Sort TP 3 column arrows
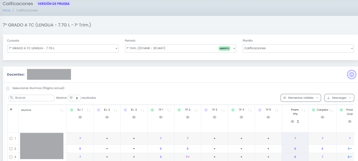 click(223, 110)
